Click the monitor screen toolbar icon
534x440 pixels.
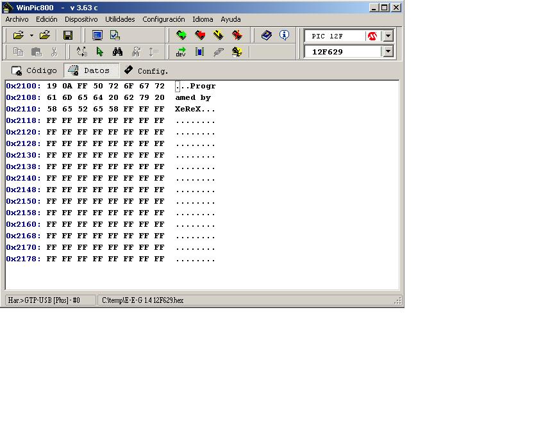pos(97,35)
